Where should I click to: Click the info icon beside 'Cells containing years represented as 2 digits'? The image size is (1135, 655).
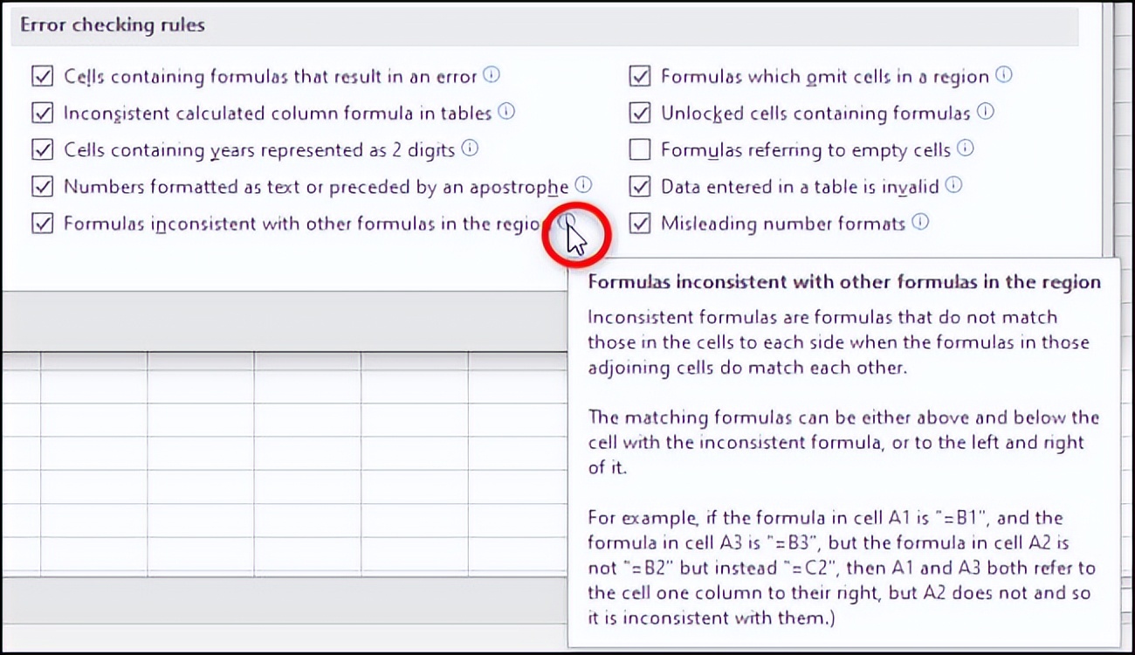[x=470, y=149]
